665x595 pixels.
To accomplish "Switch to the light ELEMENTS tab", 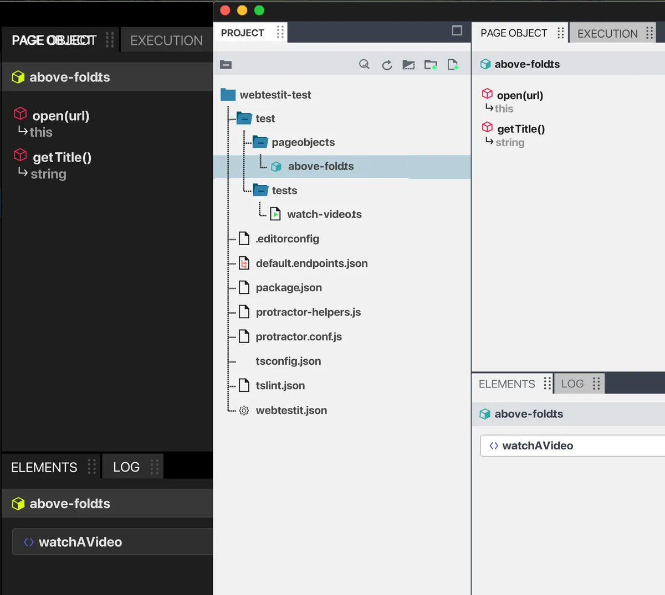I will (507, 384).
